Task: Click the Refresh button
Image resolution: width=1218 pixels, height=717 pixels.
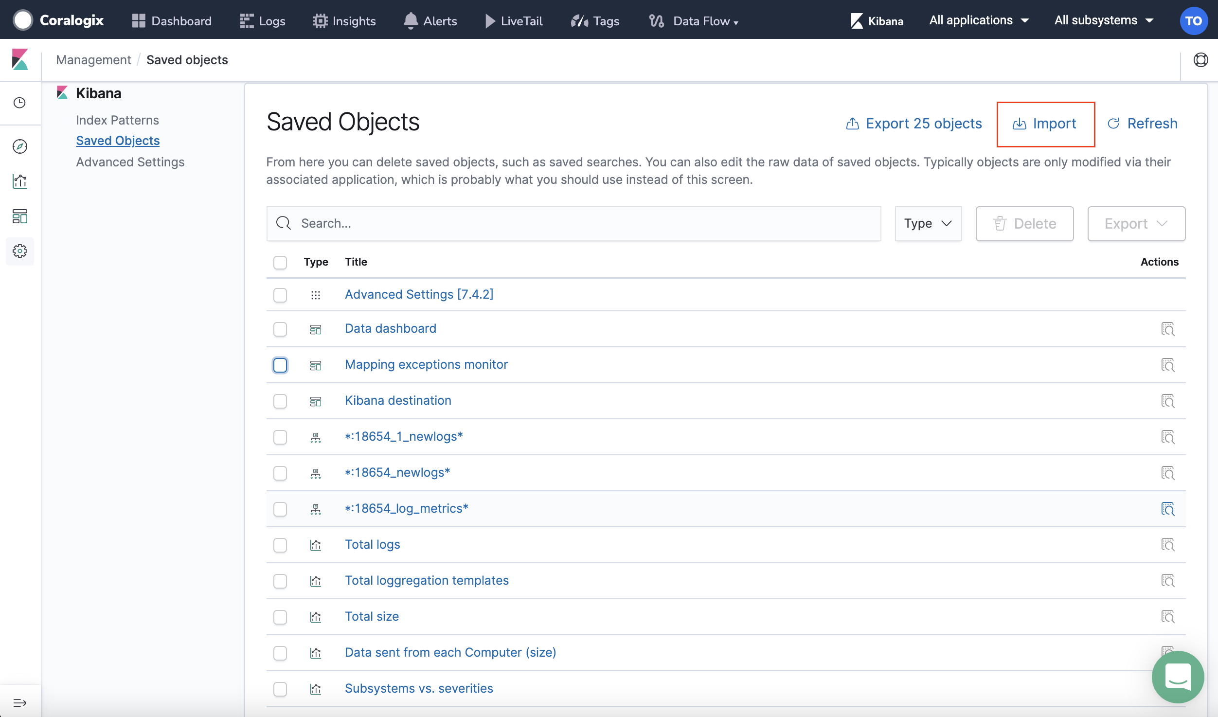Action: click(1142, 124)
